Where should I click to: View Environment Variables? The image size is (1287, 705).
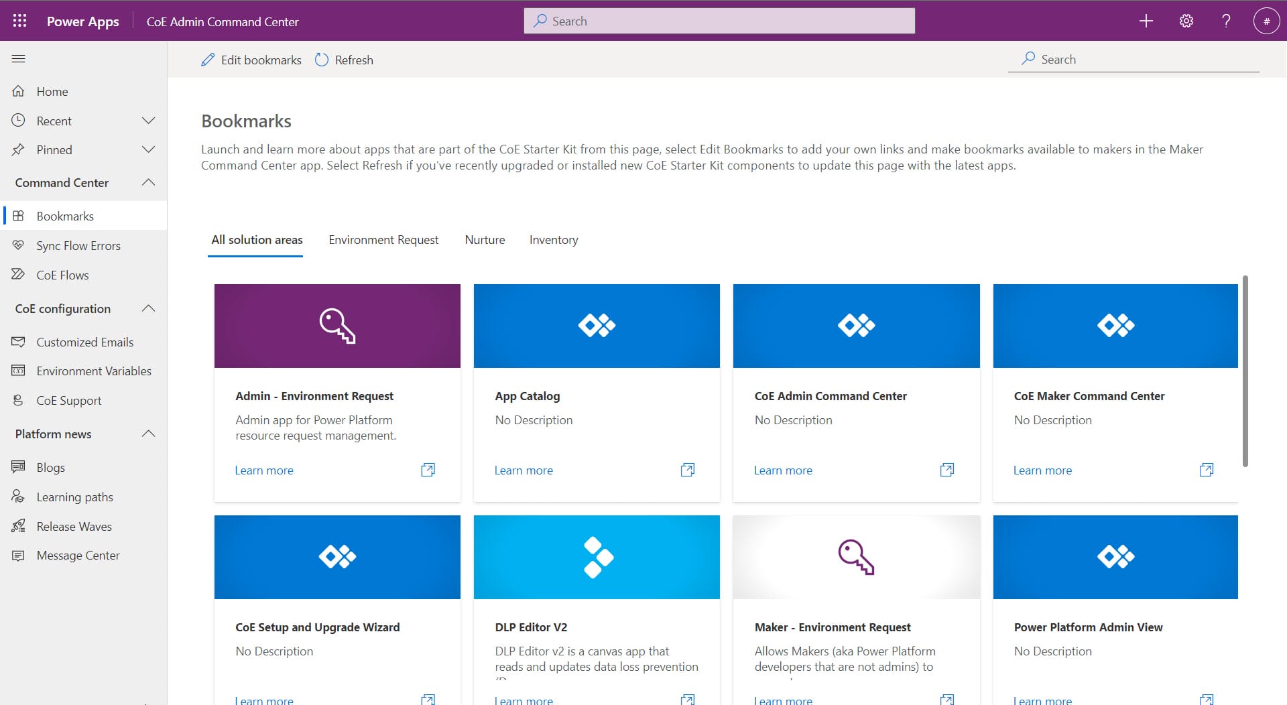point(93,371)
